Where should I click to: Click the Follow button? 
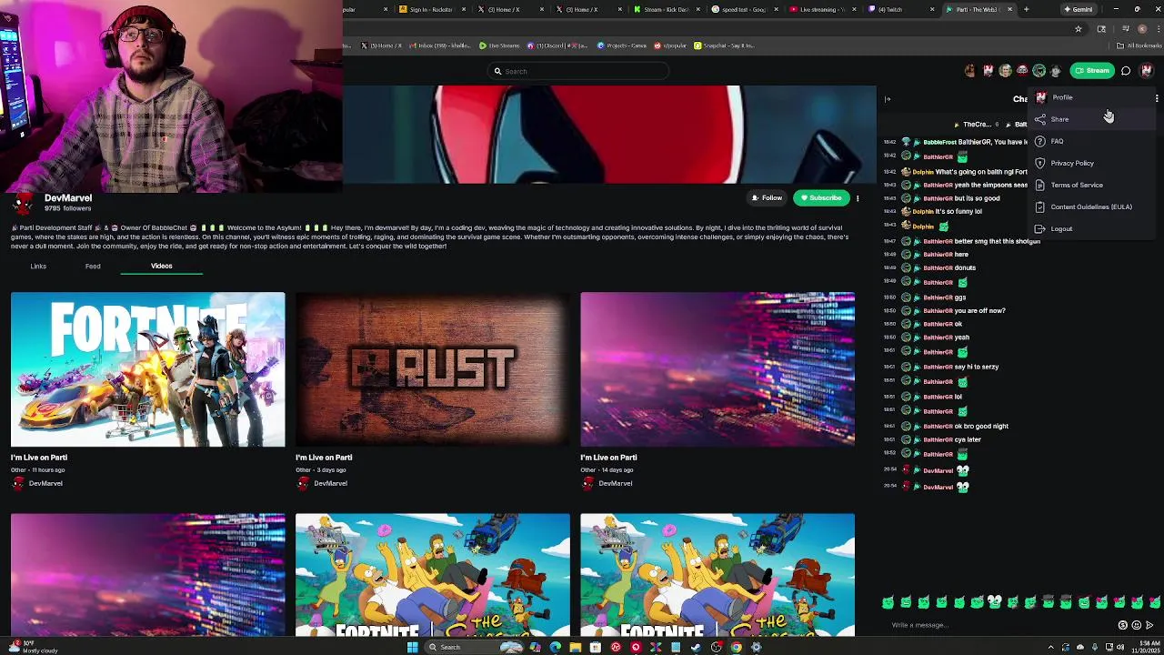(766, 197)
